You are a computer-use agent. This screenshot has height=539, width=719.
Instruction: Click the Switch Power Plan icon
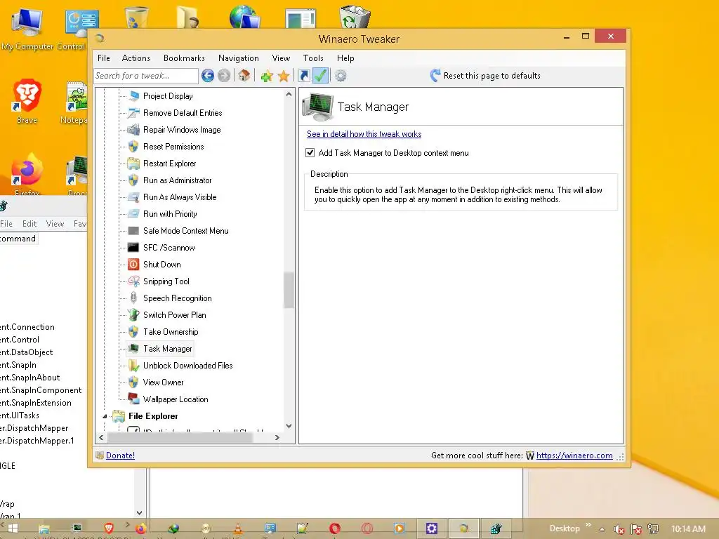click(x=133, y=315)
